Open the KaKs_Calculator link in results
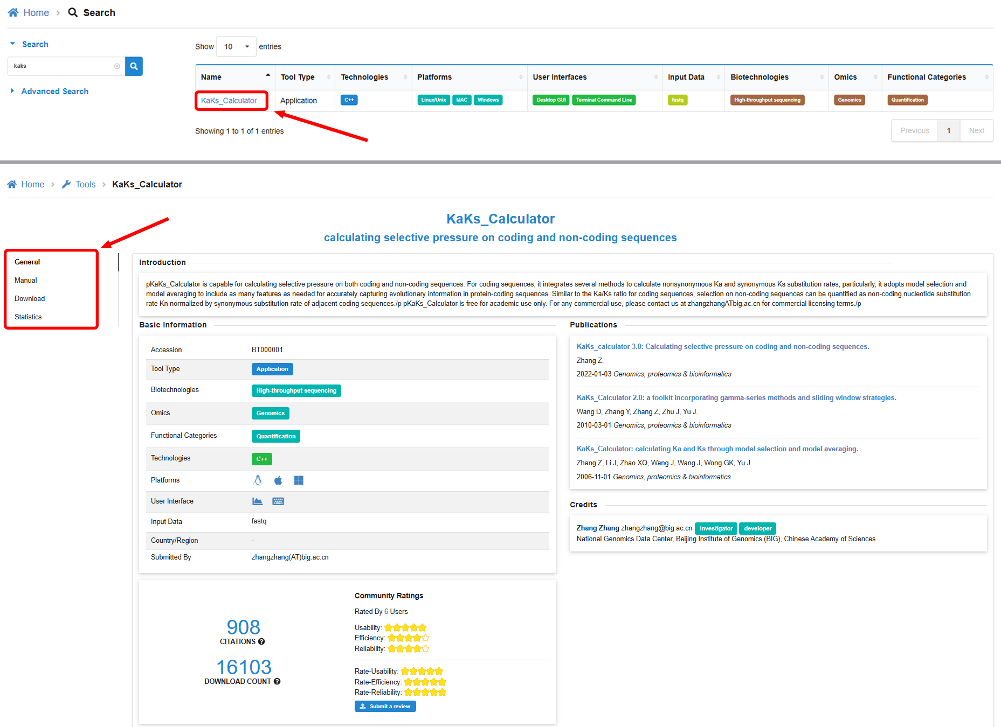Image resolution: width=1001 pixels, height=727 pixels. tap(229, 101)
